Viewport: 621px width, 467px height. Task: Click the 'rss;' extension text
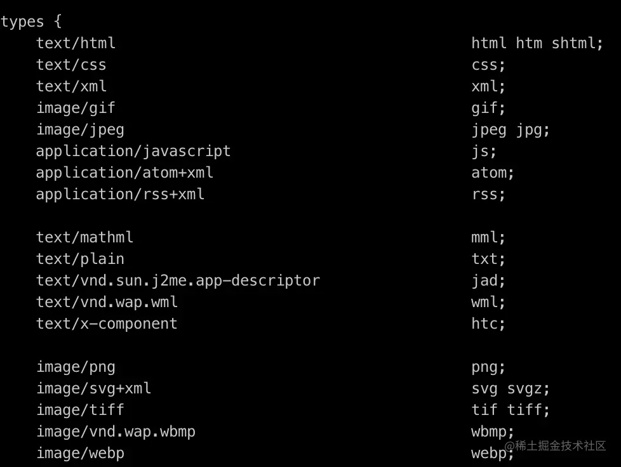point(488,194)
